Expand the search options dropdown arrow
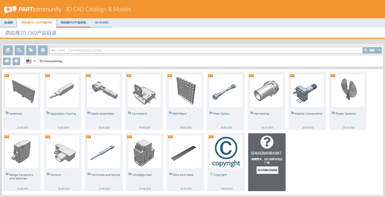The image size is (385, 197). [379, 50]
